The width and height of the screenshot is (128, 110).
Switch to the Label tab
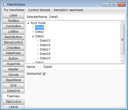click(x=13, y=15)
